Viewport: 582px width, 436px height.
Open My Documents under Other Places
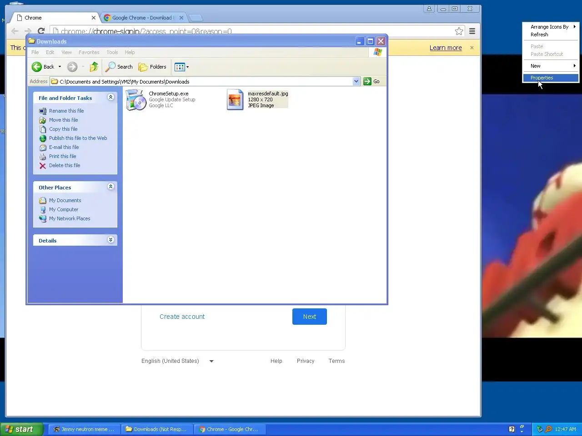tap(65, 200)
